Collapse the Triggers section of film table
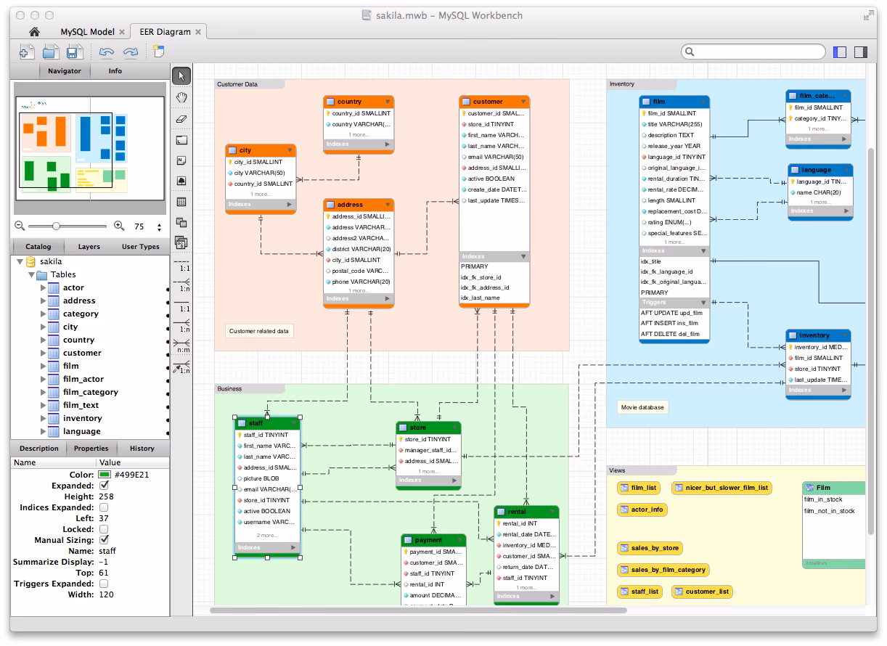The image size is (887, 646). pos(703,303)
